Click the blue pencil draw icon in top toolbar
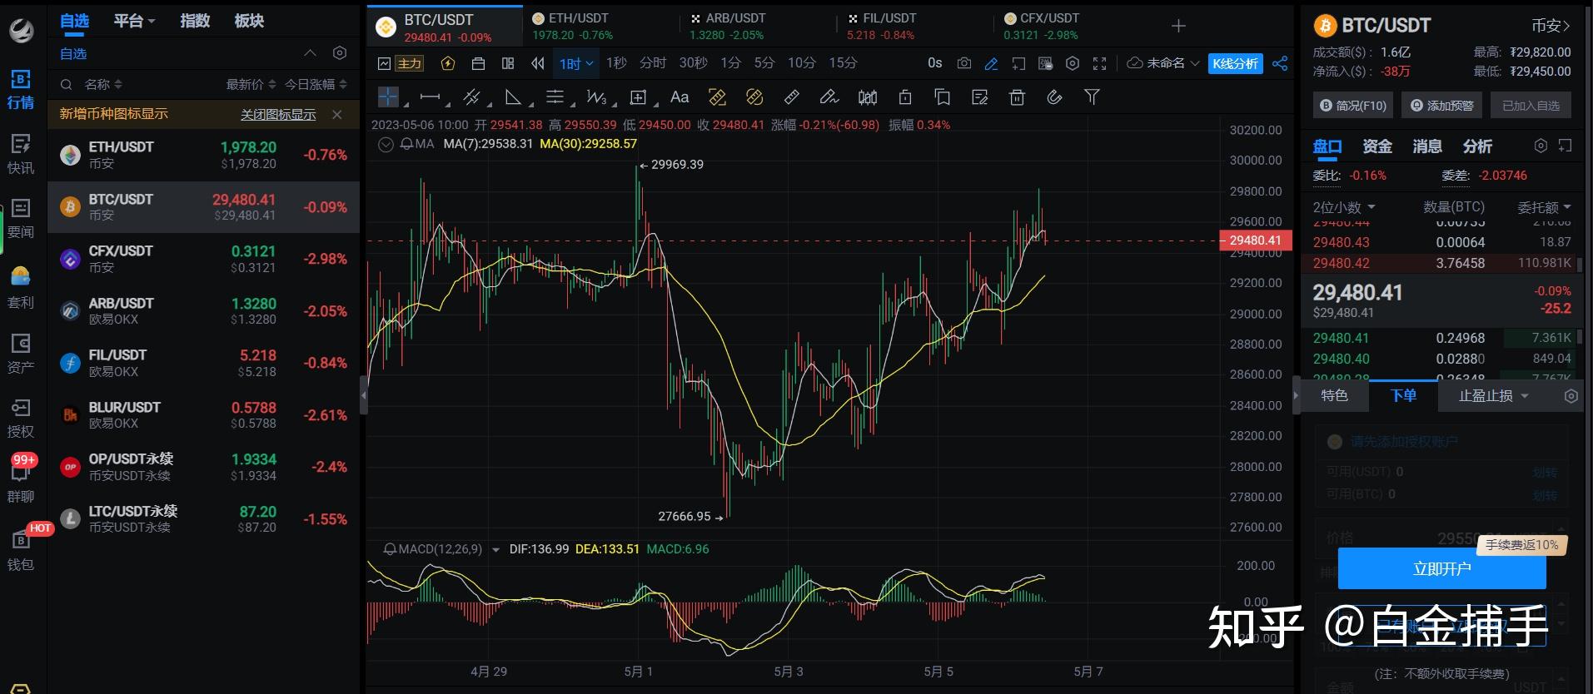The height and width of the screenshot is (694, 1593). coord(991,63)
